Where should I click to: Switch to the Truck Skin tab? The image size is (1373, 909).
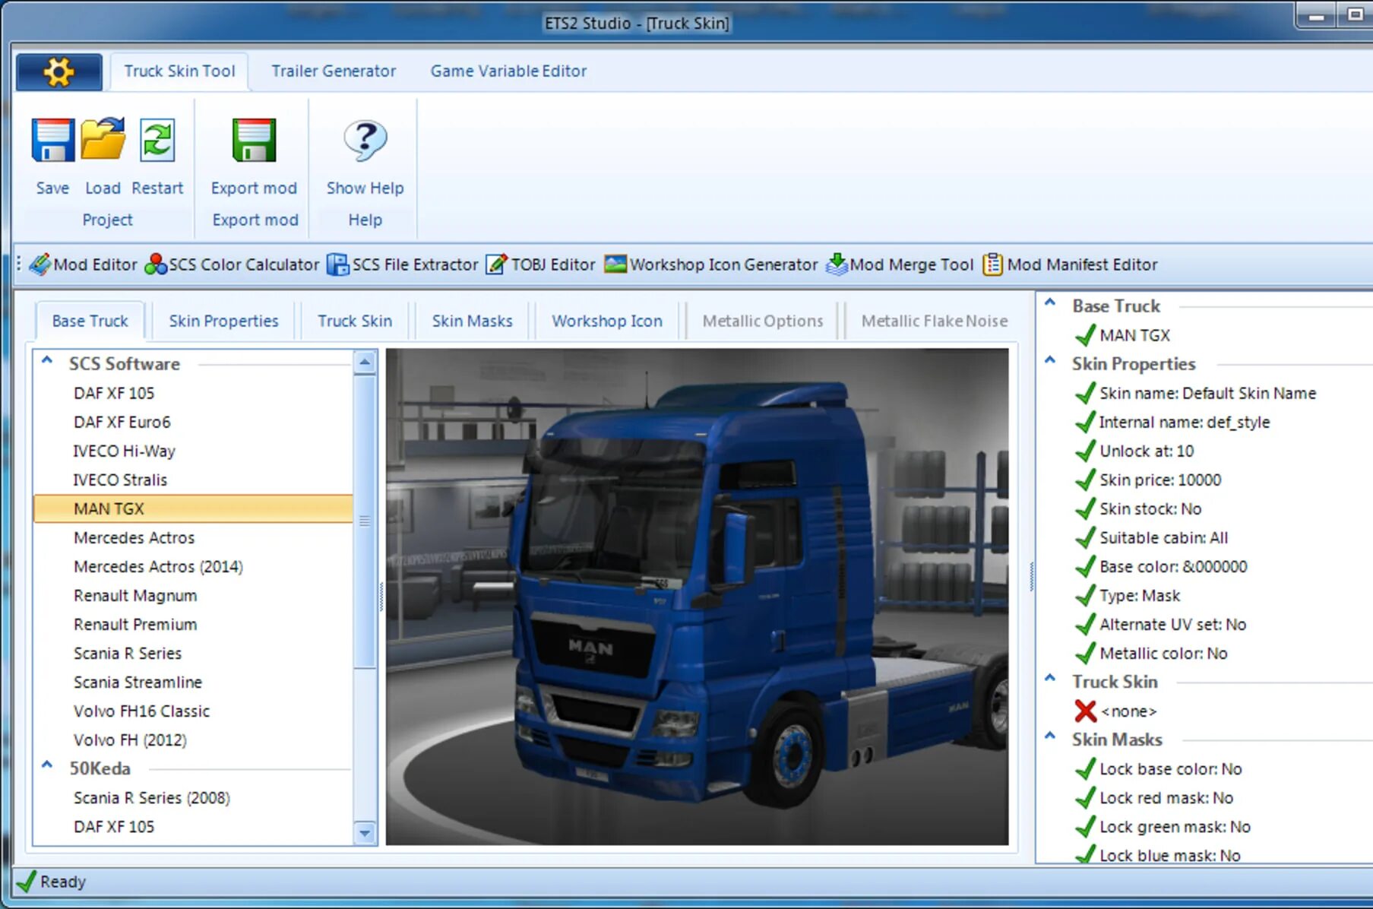[x=355, y=321]
